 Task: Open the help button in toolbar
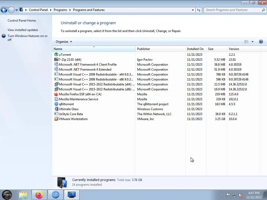(x=261, y=42)
